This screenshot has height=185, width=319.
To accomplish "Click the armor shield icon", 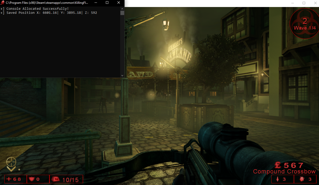I will click(x=31, y=179).
